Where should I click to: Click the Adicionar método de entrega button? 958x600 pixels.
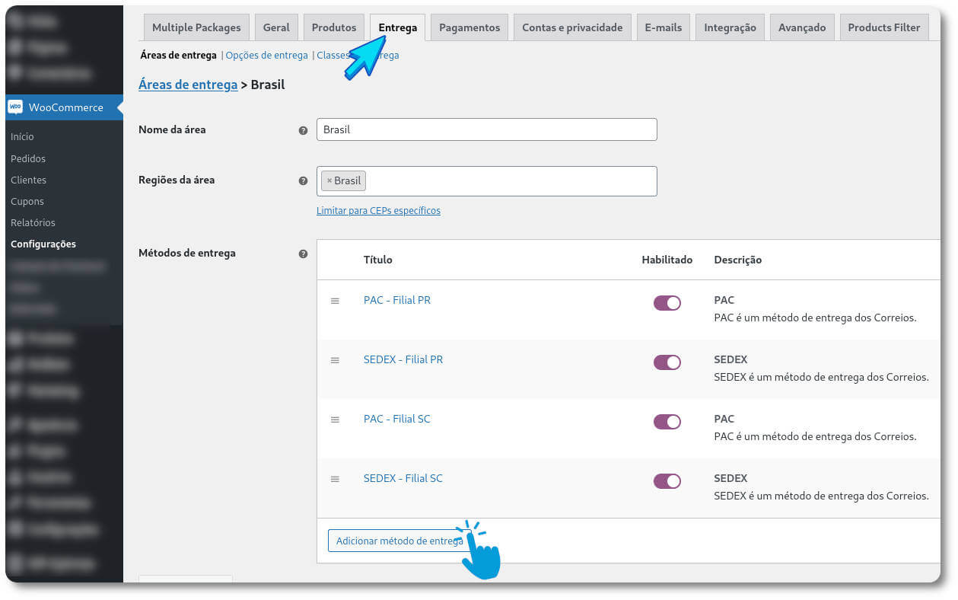click(399, 541)
